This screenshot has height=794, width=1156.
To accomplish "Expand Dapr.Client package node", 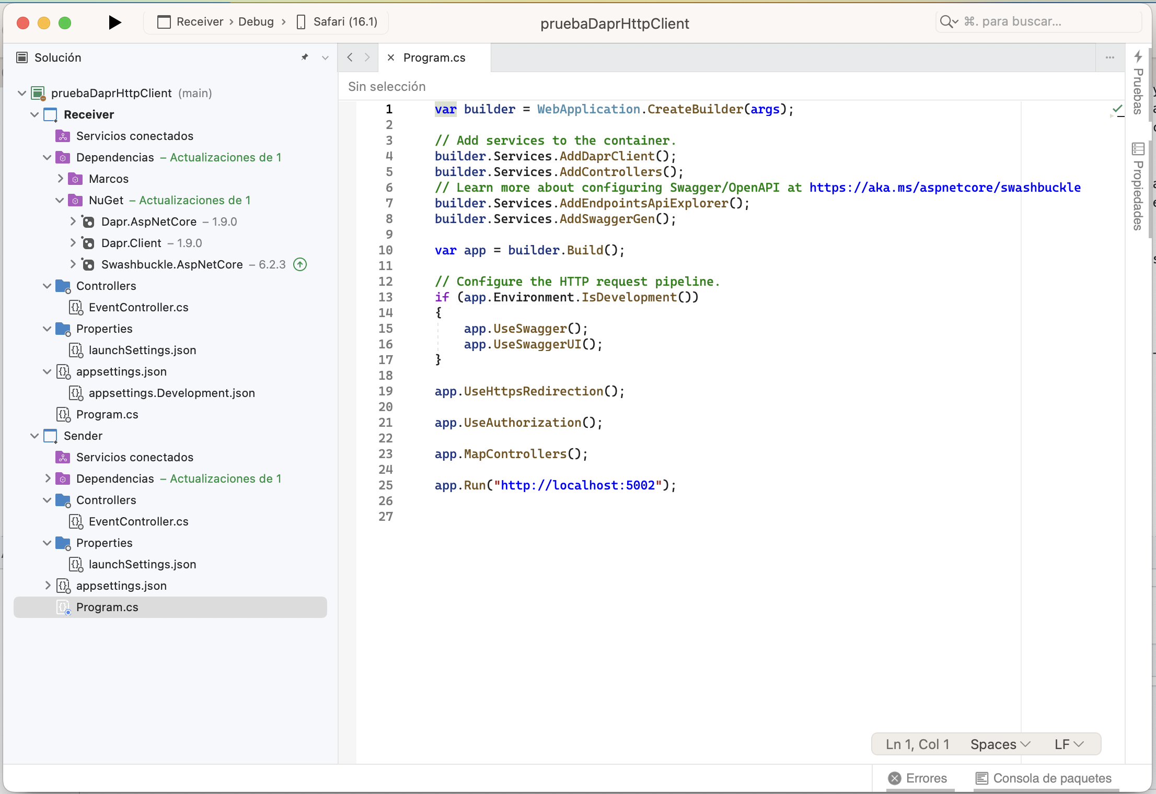I will (x=73, y=243).
